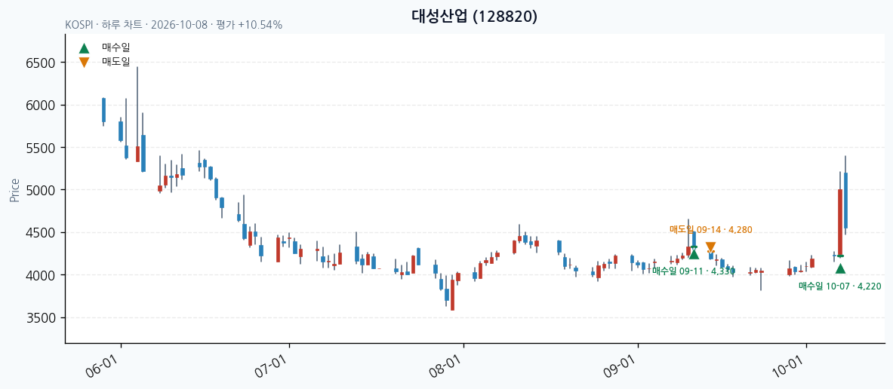The image size is (893, 389).
Task: Click the annotation 매수일 09-11 · 4,330
Action: coord(694,271)
